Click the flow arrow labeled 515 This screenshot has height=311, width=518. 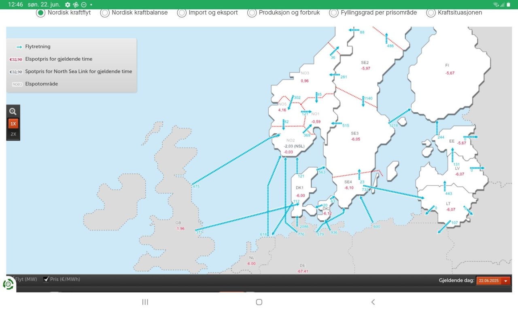click(337, 124)
